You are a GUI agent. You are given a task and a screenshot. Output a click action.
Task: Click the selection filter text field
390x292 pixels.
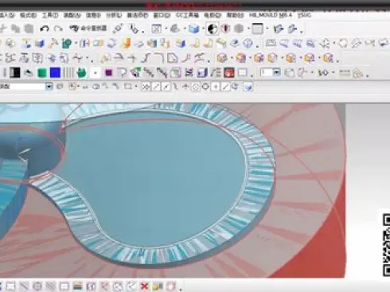[22, 87]
